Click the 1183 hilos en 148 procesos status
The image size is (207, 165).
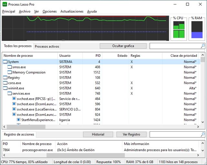(178, 162)
